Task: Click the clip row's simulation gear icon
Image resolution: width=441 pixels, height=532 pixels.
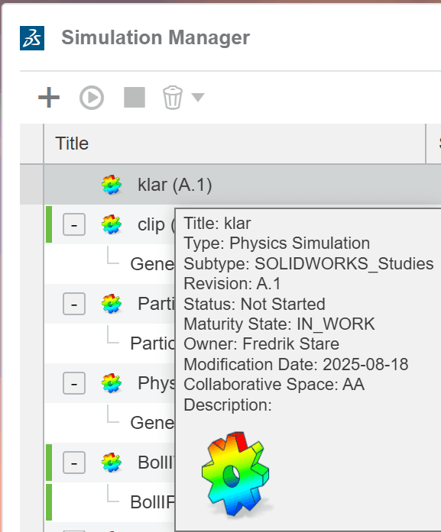Action: point(112,224)
